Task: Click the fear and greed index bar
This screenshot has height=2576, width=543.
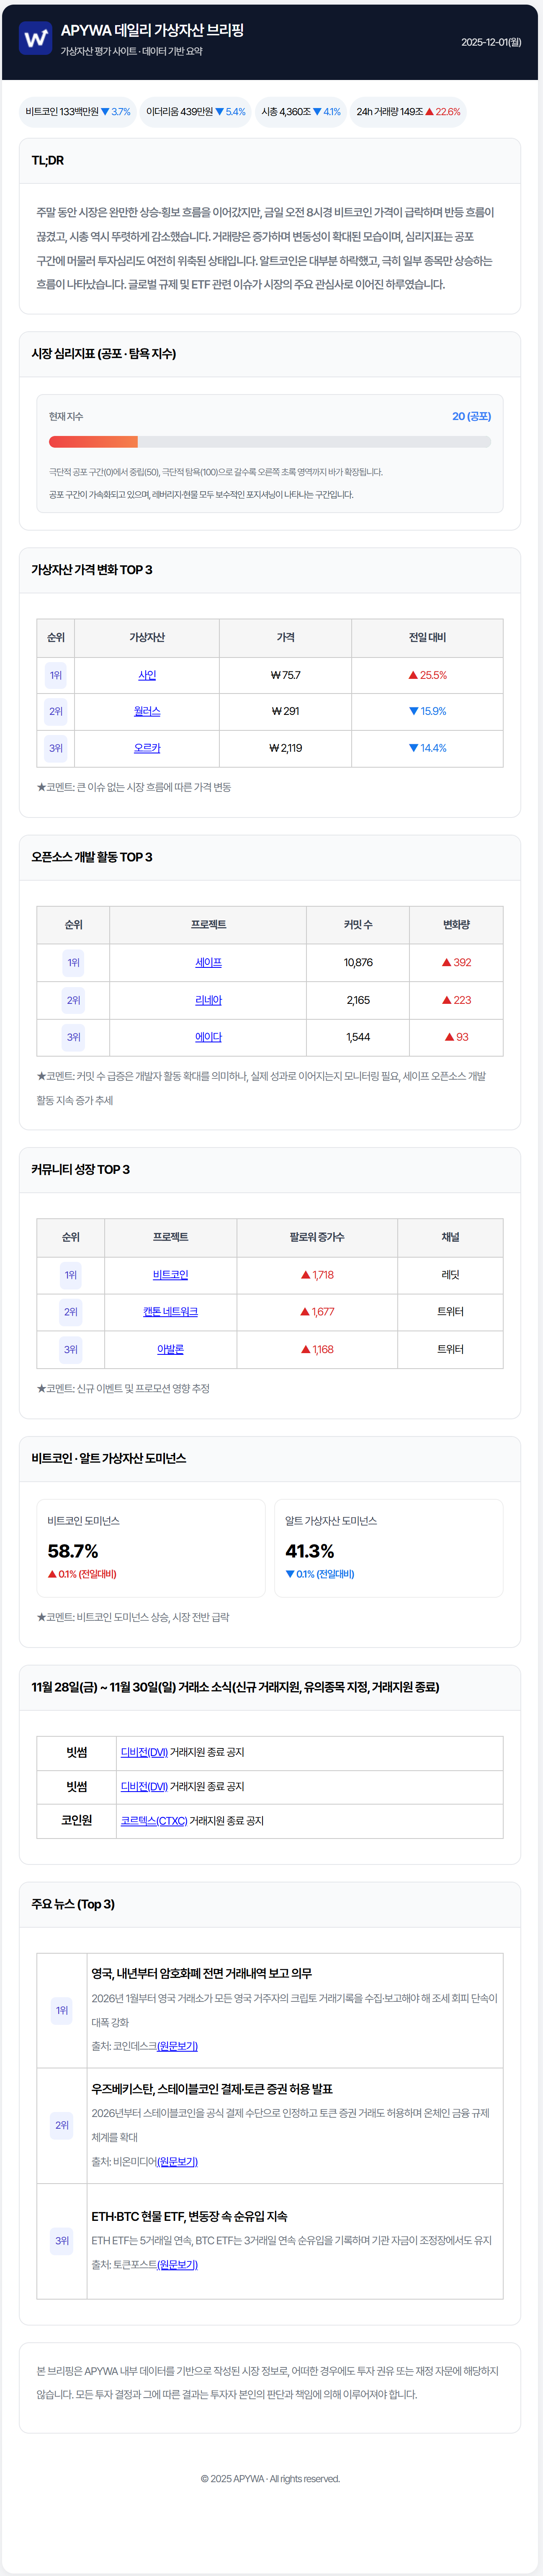Action: click(269, 441)
